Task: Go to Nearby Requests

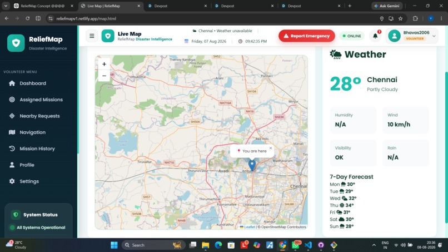Action: pyautogui.click(x=38, y=116)
